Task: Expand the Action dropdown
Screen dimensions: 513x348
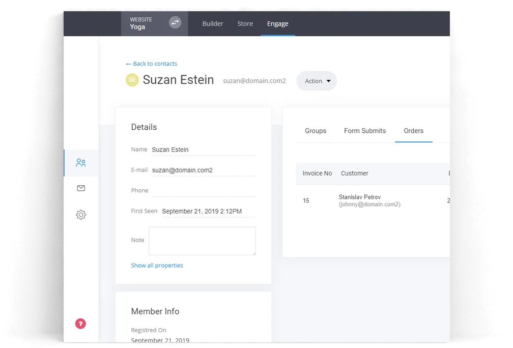Action: [317, 81]
